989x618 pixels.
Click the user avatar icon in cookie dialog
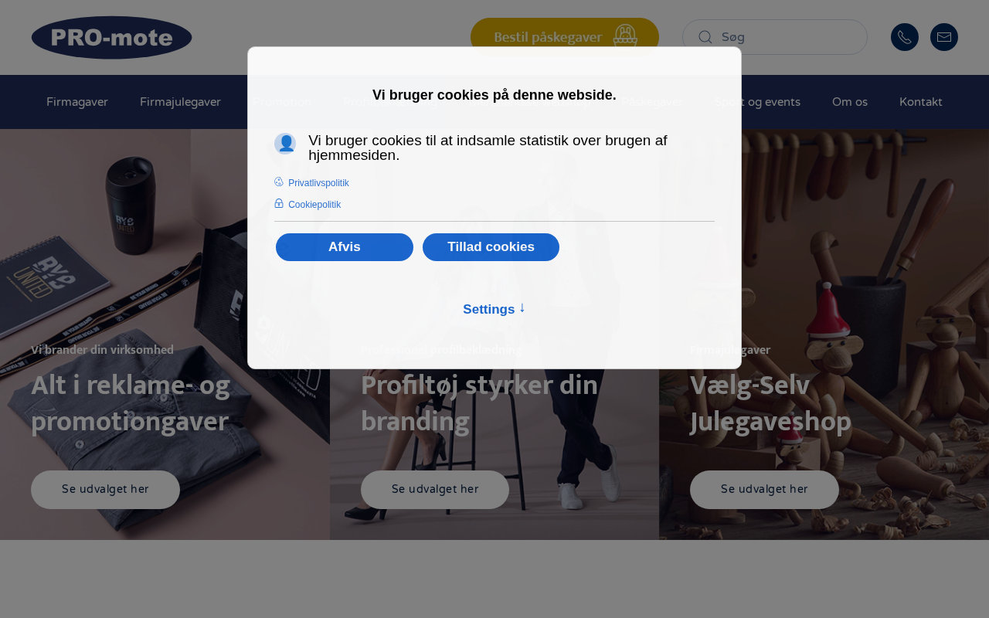tap(285, 144)
